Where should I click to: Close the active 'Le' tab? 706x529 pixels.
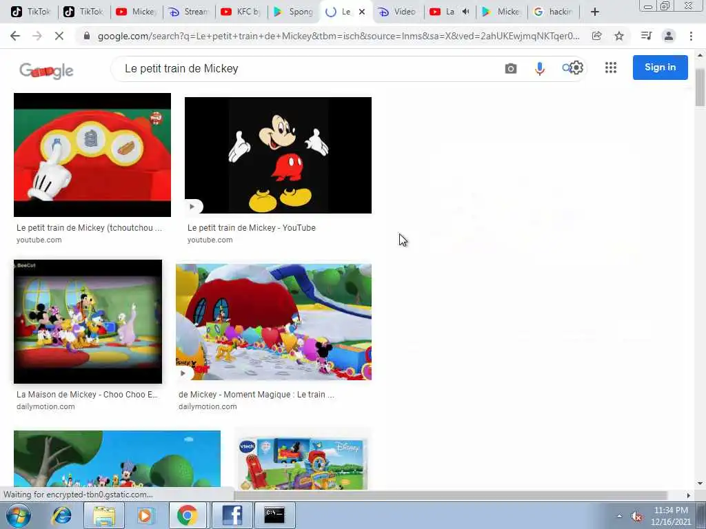(361, 12)
